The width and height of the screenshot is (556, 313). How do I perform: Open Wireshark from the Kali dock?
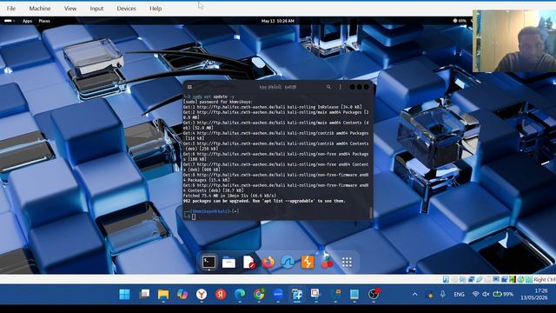[x=288, y=263]
